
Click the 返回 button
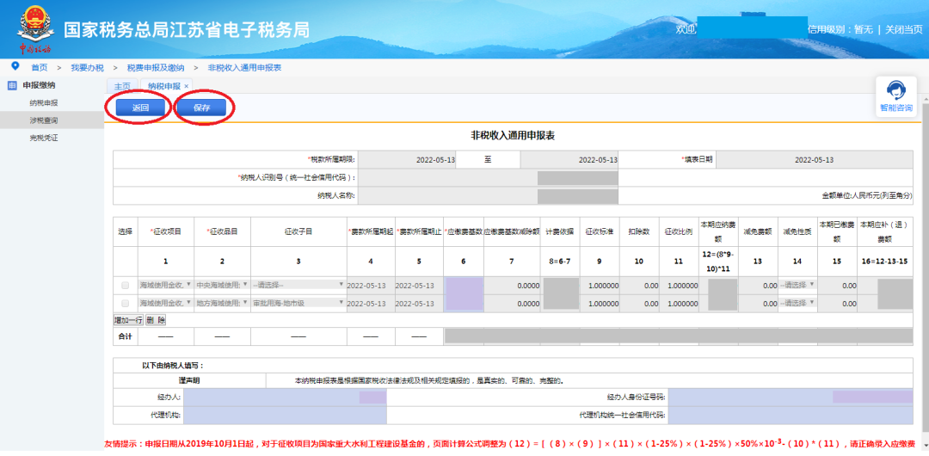click(x=140, y=108)
